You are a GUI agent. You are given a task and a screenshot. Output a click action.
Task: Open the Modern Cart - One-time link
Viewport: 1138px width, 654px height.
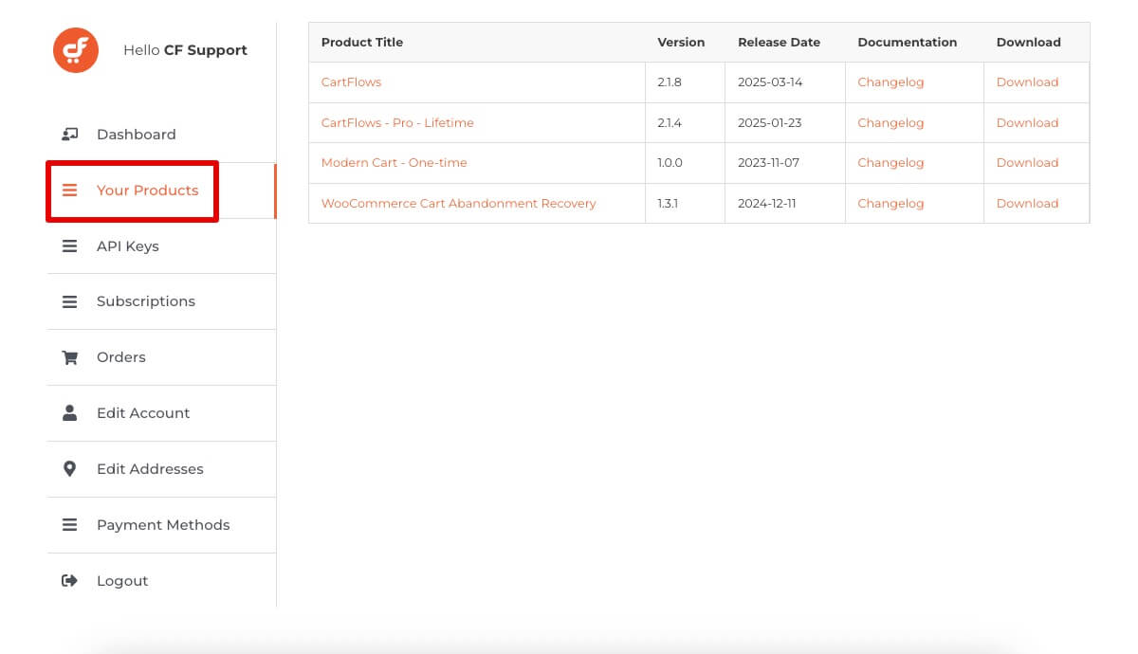395,163
